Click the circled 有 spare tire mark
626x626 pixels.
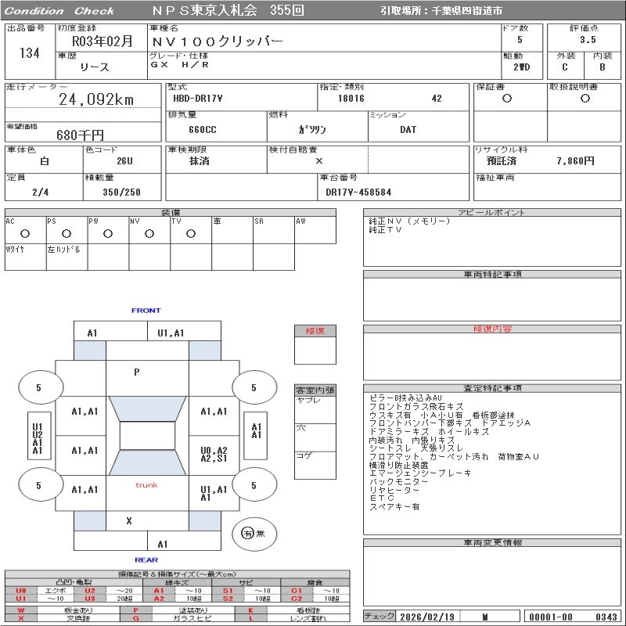(x=247, y=533)
